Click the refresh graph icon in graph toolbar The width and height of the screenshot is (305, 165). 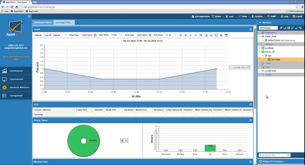180,35
